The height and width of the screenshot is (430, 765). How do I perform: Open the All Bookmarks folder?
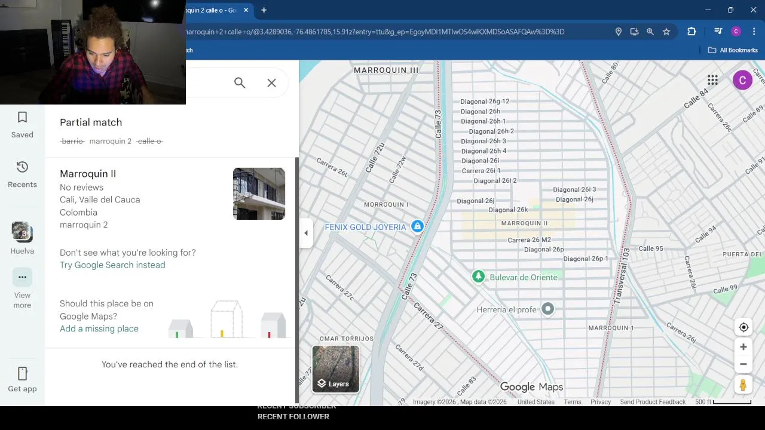click(x=733, y=50)
